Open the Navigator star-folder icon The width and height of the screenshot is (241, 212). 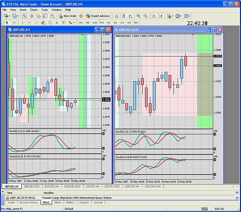click(38, 16)
